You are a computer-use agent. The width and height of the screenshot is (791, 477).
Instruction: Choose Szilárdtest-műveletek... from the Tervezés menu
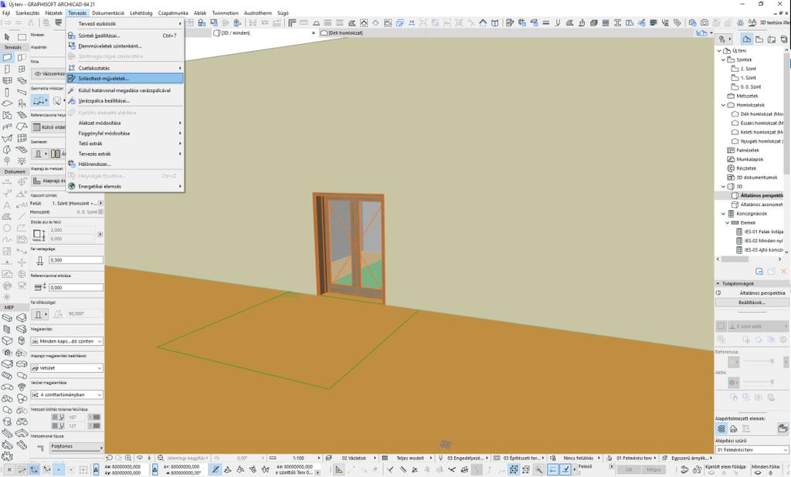(125, 78)
